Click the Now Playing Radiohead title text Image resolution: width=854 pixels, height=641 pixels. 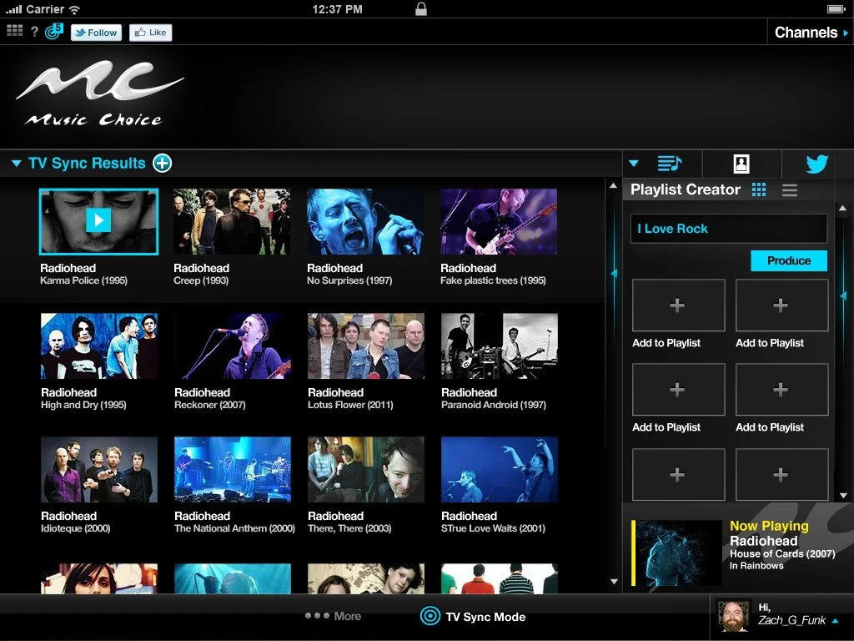[x=763, y=541]
